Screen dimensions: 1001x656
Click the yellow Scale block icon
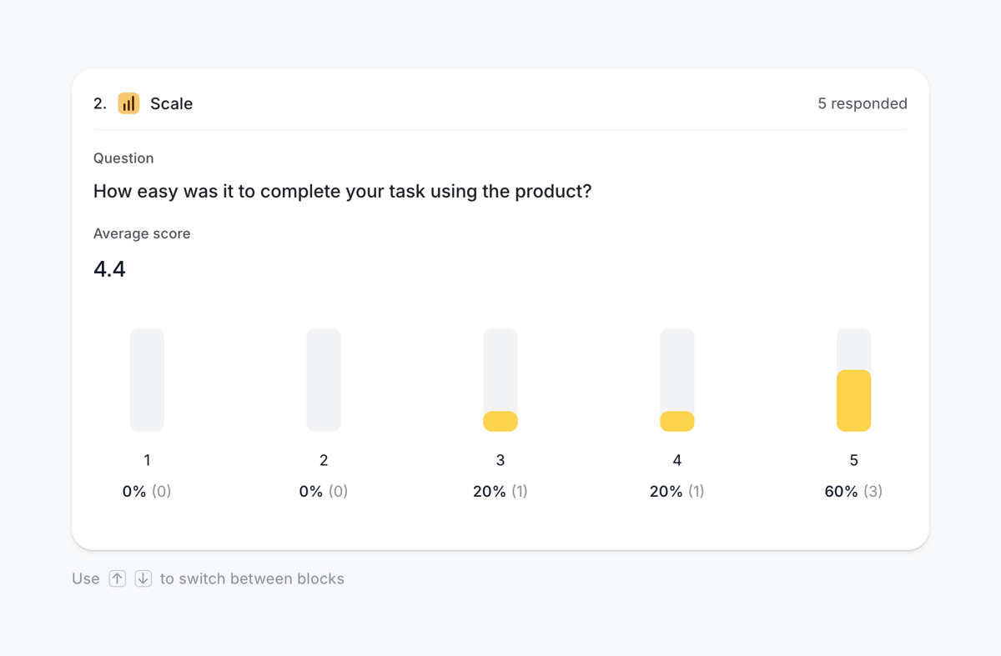pos(128,103)
